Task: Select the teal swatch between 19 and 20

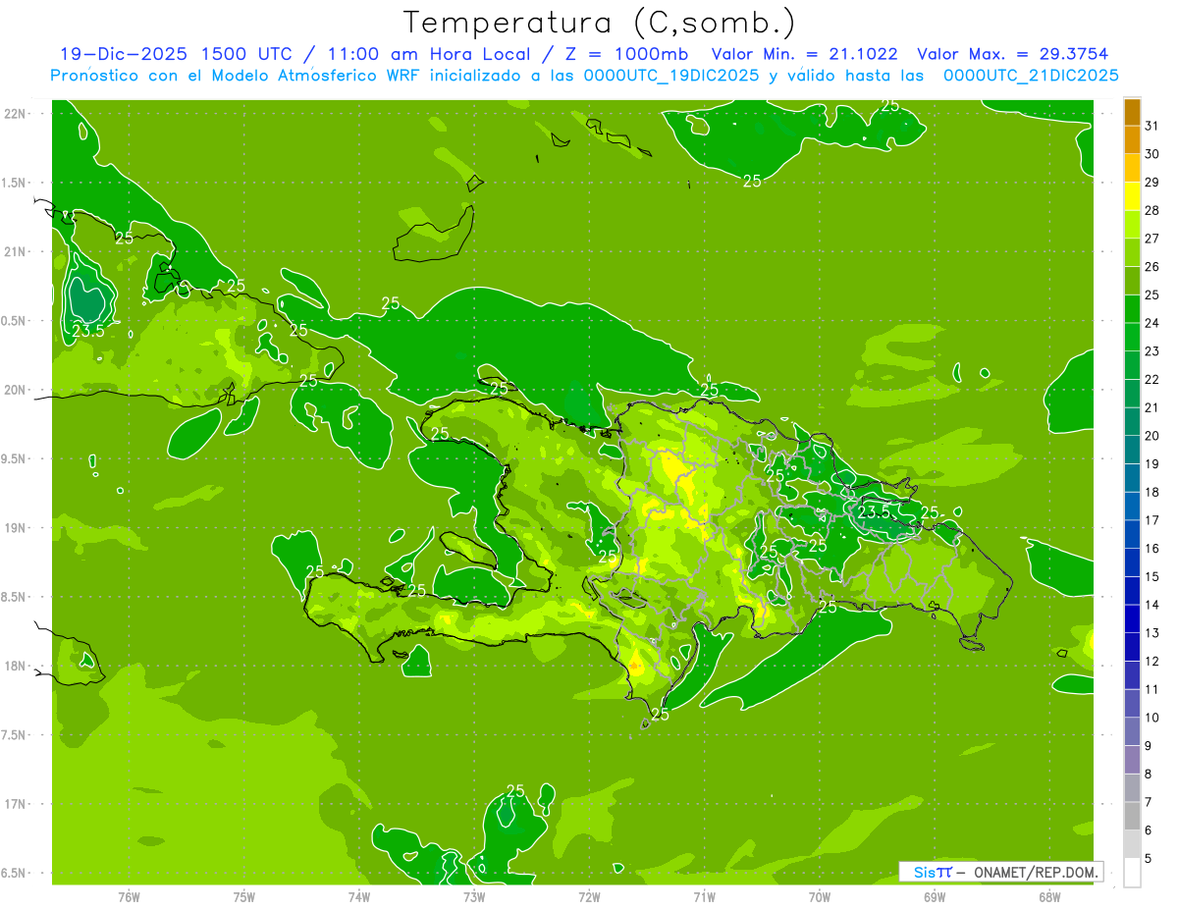Action: [x=1132, y=451]
